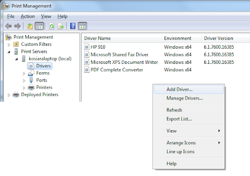
Task: Click the Ports node icon
Action: 31,80
